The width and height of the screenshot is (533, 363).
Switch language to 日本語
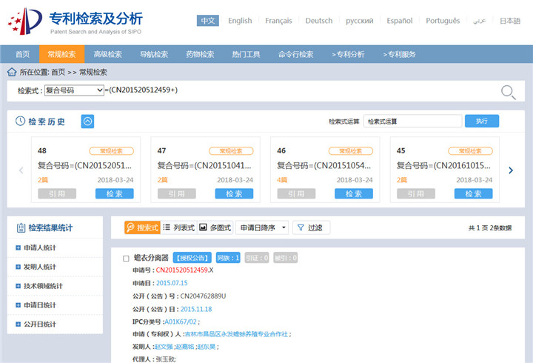click(510, 21)
